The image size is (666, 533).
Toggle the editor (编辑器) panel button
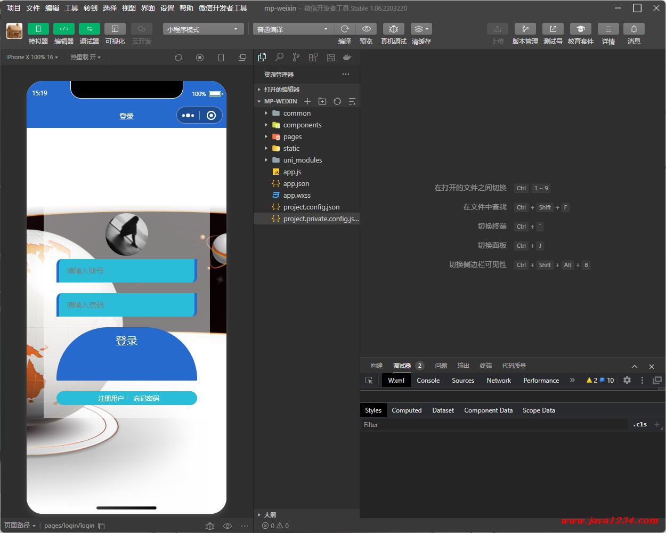click(63, 29)
